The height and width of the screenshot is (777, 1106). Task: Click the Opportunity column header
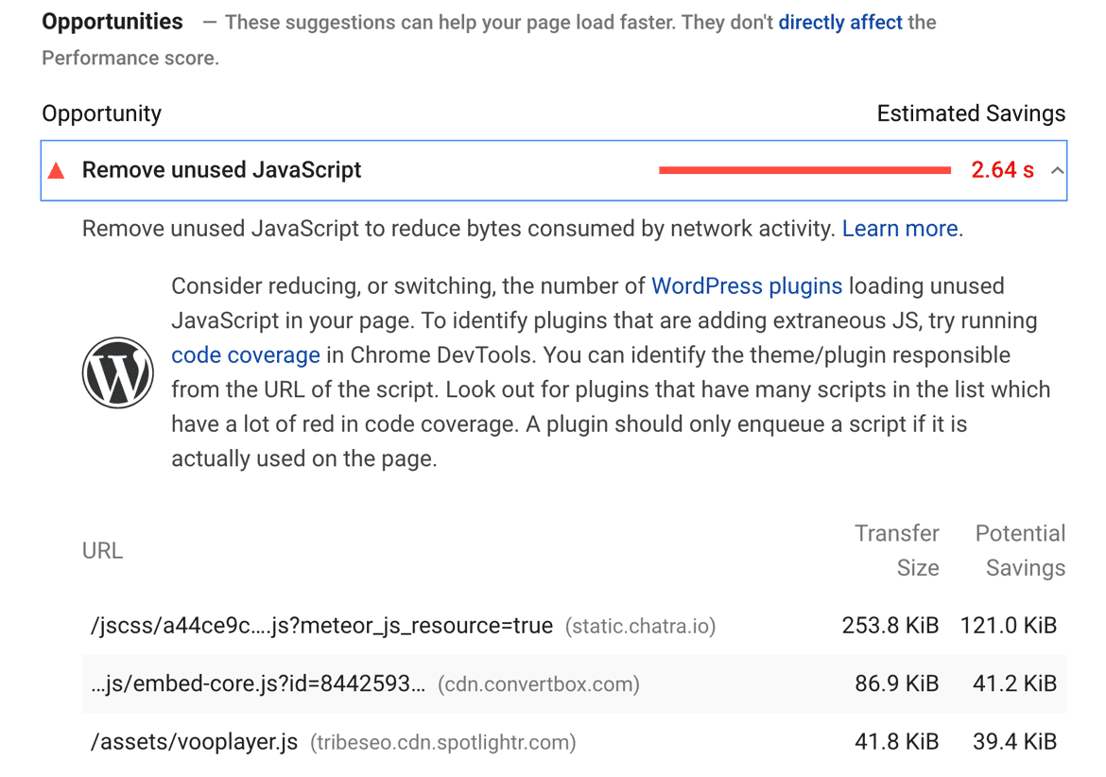(101, 112)
